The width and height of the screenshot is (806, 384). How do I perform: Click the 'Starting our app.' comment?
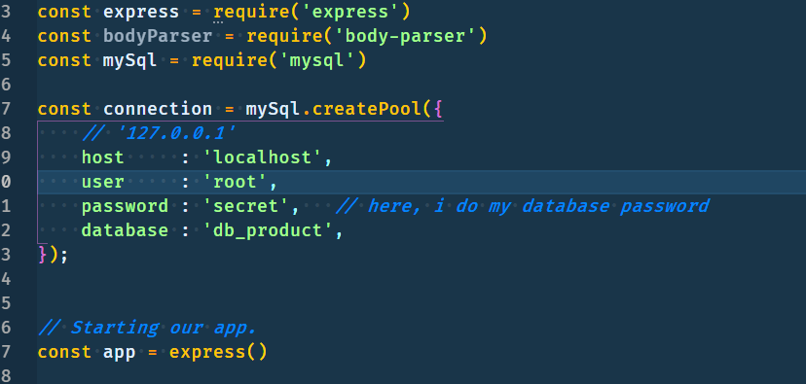pyautogui.click(x=147, y=328)
